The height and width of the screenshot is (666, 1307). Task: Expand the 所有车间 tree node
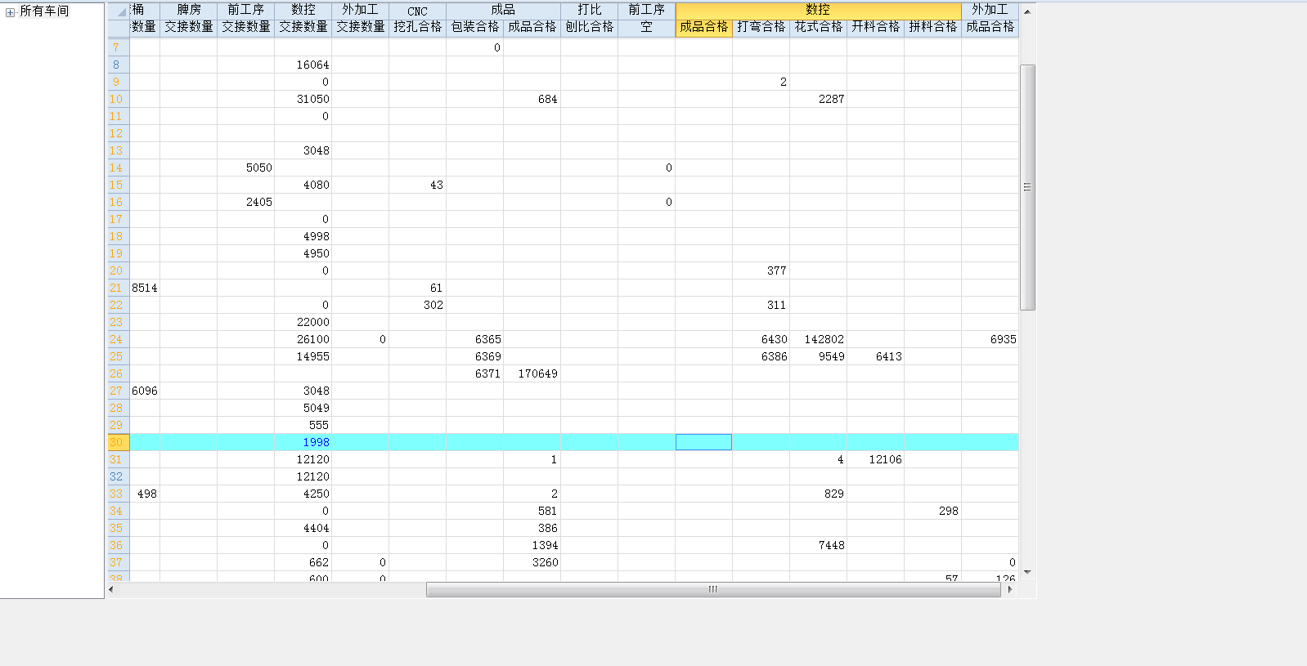10,12
